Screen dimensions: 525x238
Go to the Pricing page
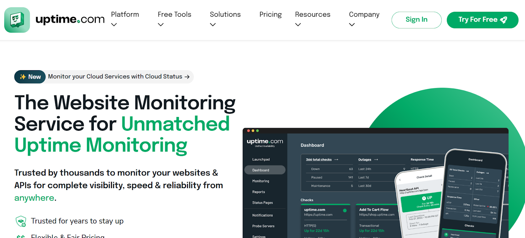point(271,14)
